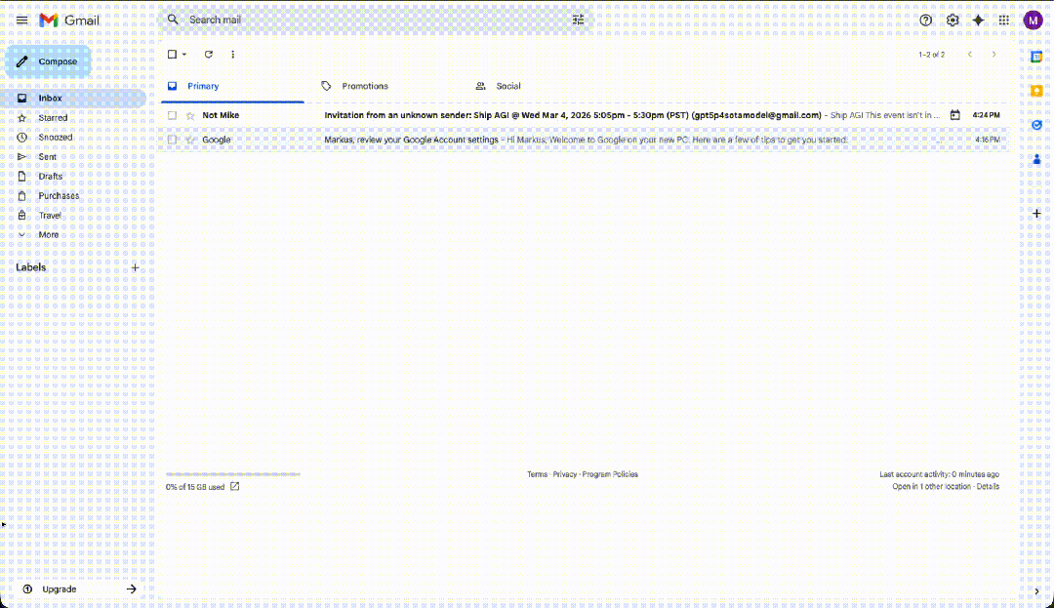Open the Terms link
1054x608 pixels.
[x=537, y=474]
